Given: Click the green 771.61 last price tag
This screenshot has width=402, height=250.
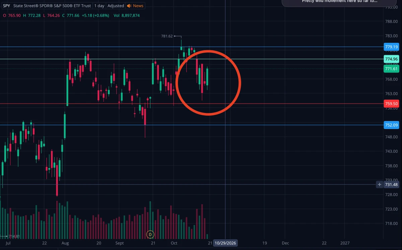Looking at the screenshot, I should pos(391,69).
